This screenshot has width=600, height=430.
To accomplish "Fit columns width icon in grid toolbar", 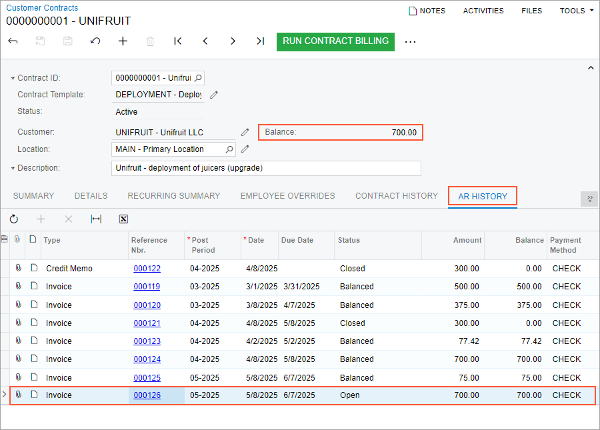I will (96, 219).
